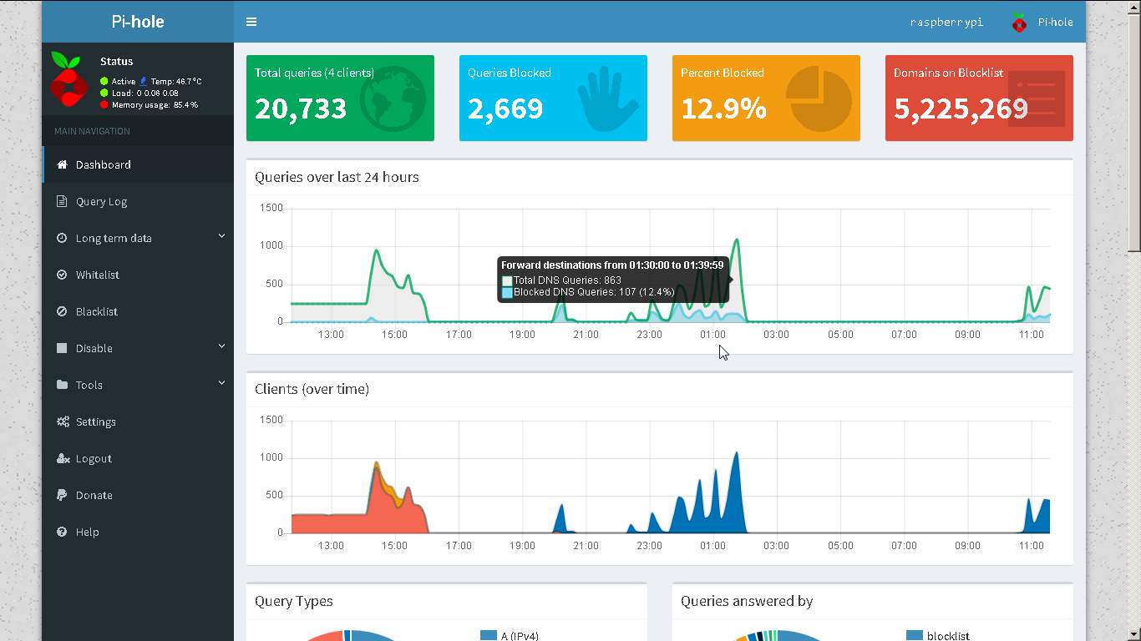Click the Blacklist ban icon
This screenshot has width=1141, height=641.
(x=62, y=311)
